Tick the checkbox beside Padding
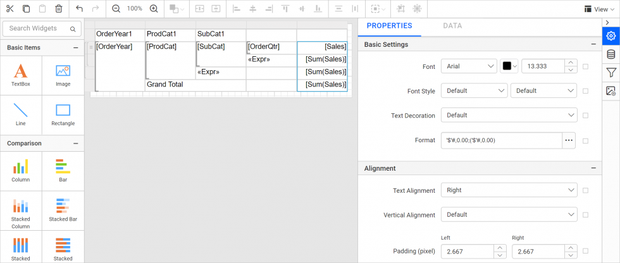Viewport: 620px width, 263px height. (x=586, y=251)
